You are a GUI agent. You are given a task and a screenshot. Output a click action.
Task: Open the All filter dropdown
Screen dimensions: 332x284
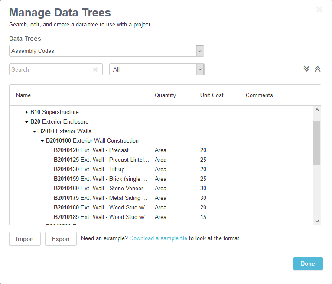point(200,69)
